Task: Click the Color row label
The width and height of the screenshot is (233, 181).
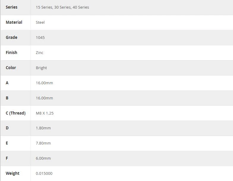Action: click(x=11, y=68)
